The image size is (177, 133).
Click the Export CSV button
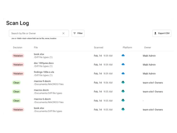[x=162, y=33]
